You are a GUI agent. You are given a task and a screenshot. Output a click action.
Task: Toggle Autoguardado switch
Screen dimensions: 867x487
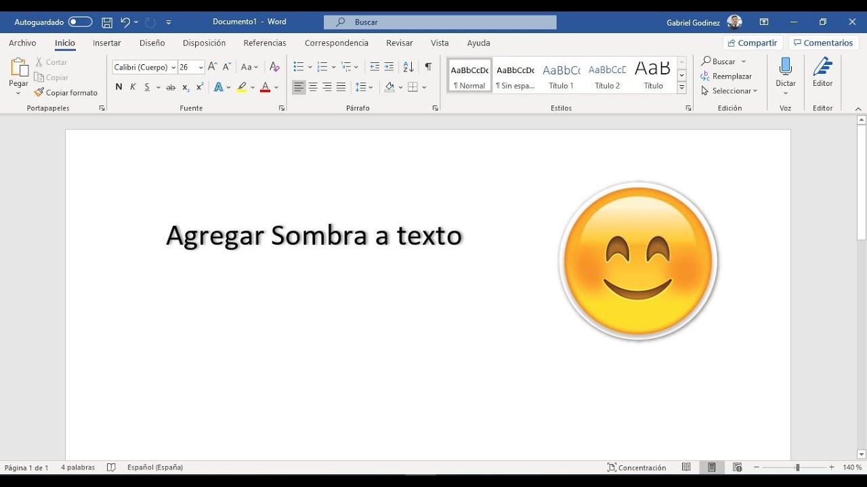(x=80, y=22)
